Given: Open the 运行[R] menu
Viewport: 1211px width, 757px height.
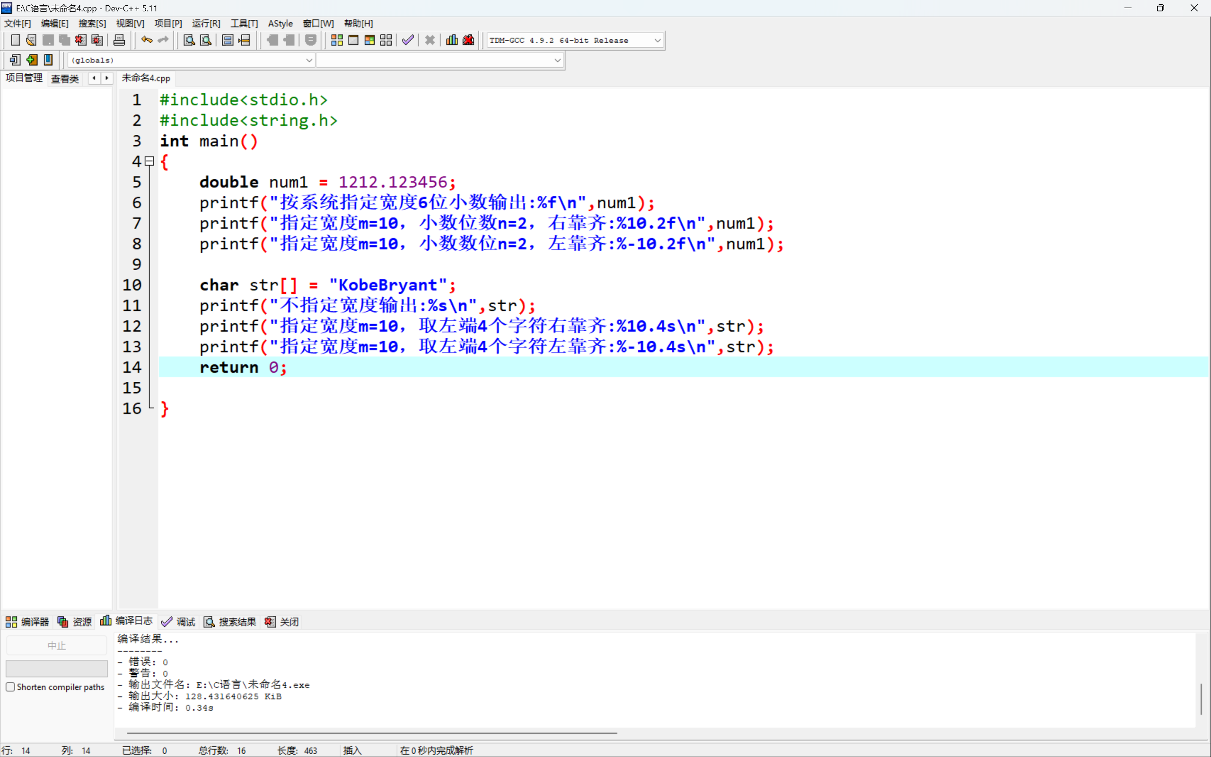Looking at the screenshot, I should coord(206,24).
